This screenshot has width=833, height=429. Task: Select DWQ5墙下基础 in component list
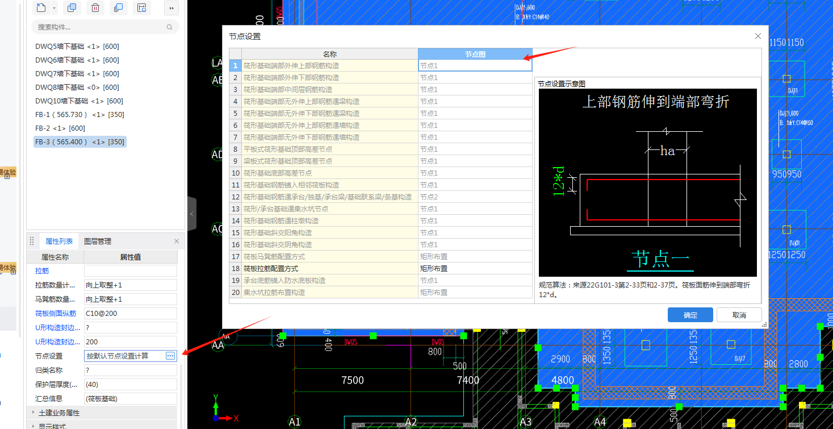coord(77,47)
